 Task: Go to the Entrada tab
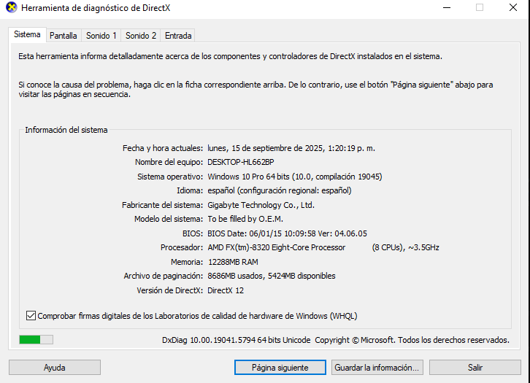[178, 36]
